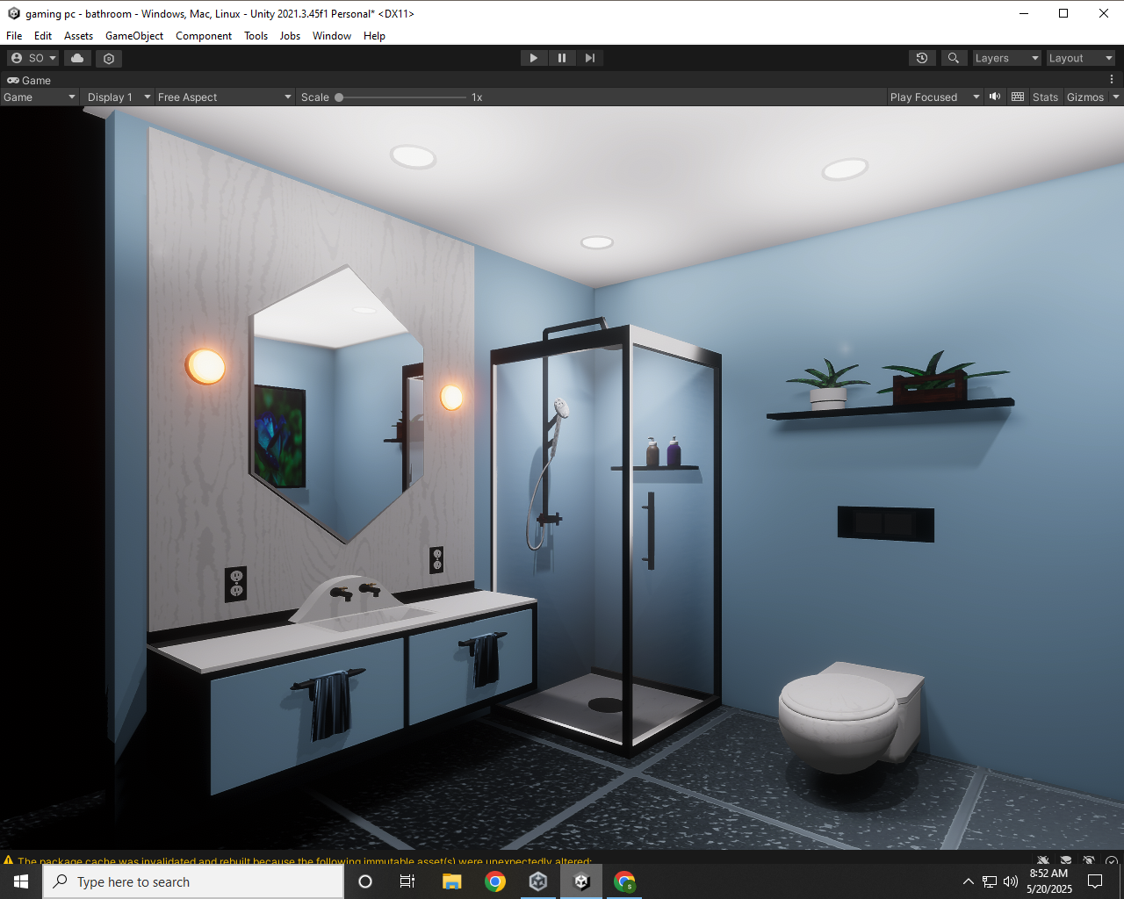Viewport: 1124px width, 899px height.
Task: Open the Free Aspect ratio dropdown
Action: click(224, 97)
